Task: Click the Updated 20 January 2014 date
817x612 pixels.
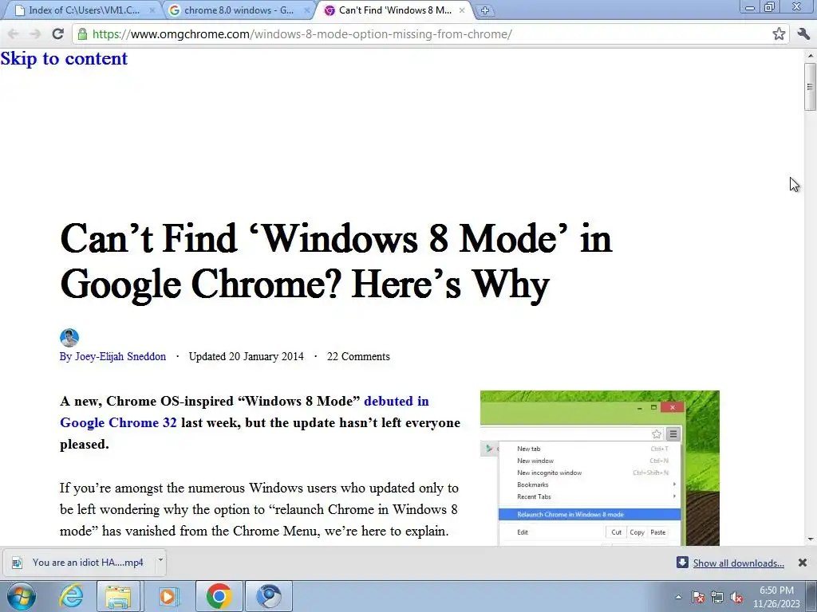Action: (x=246, y=356)
